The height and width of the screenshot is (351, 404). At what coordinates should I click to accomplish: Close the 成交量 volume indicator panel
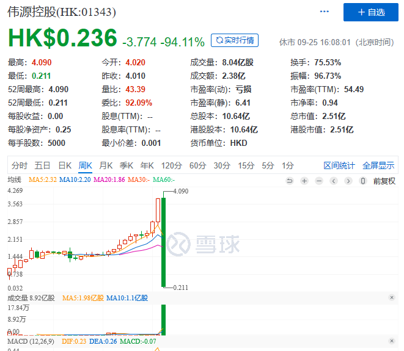tap(392, 297)
